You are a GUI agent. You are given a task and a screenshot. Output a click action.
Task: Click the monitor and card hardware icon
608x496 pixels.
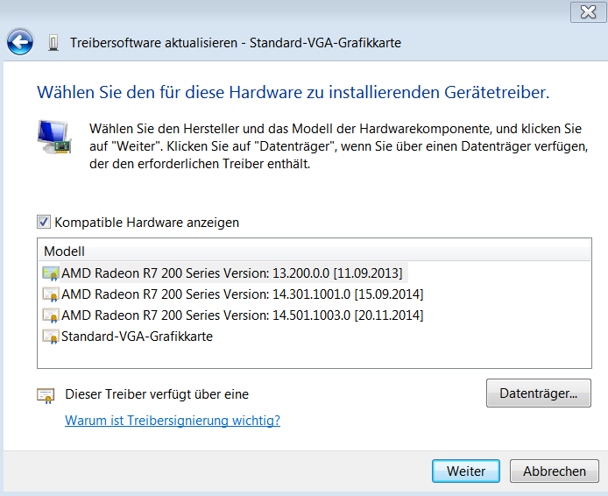[x=54, y=137]
